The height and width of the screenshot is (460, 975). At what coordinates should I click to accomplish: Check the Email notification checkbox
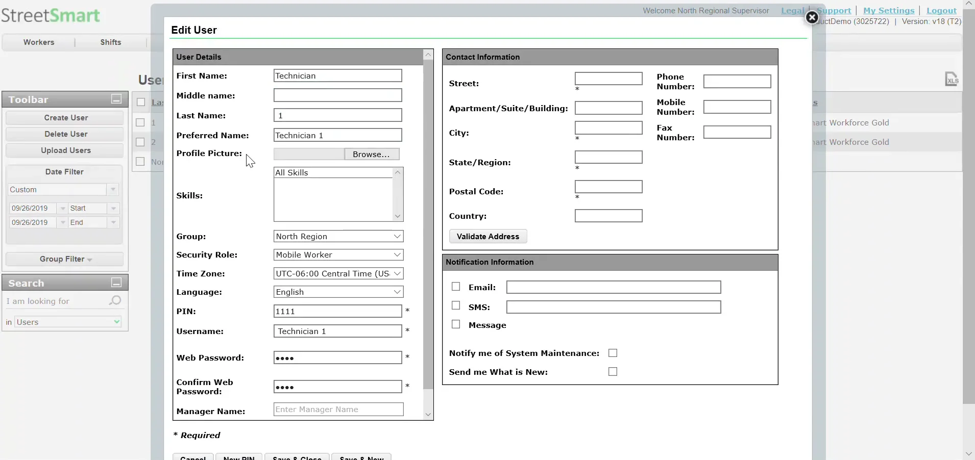coord(456,287)
